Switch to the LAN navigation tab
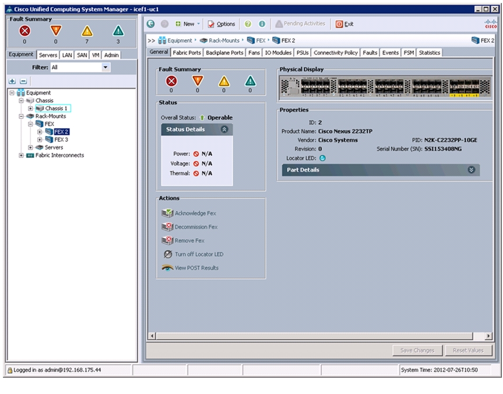The image size is (503, 394). pos(67,55)
